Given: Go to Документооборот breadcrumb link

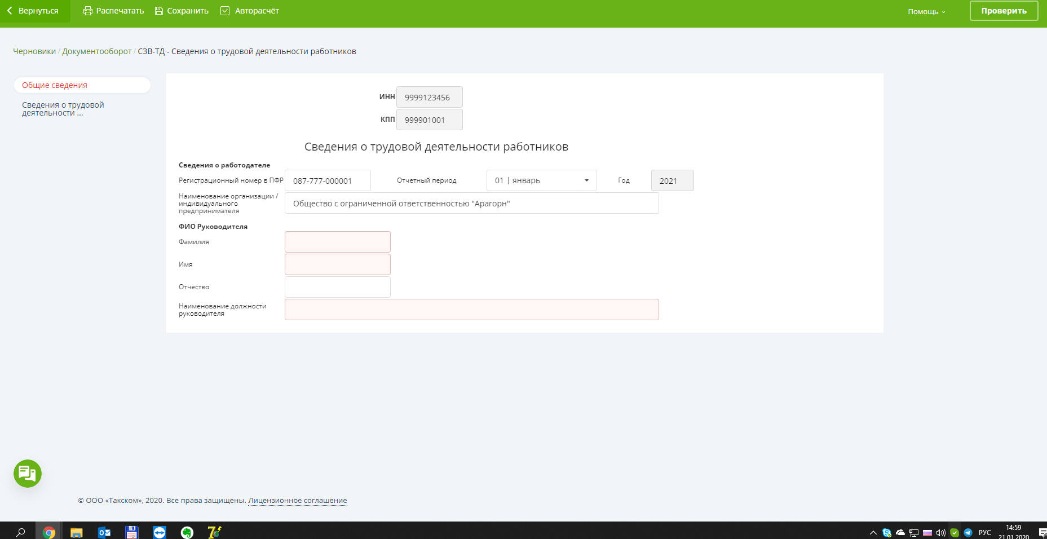Looking at the screenshot, I should click(x=96, y=51).
